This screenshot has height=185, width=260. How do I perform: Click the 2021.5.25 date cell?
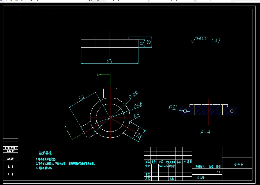[163, 166]
